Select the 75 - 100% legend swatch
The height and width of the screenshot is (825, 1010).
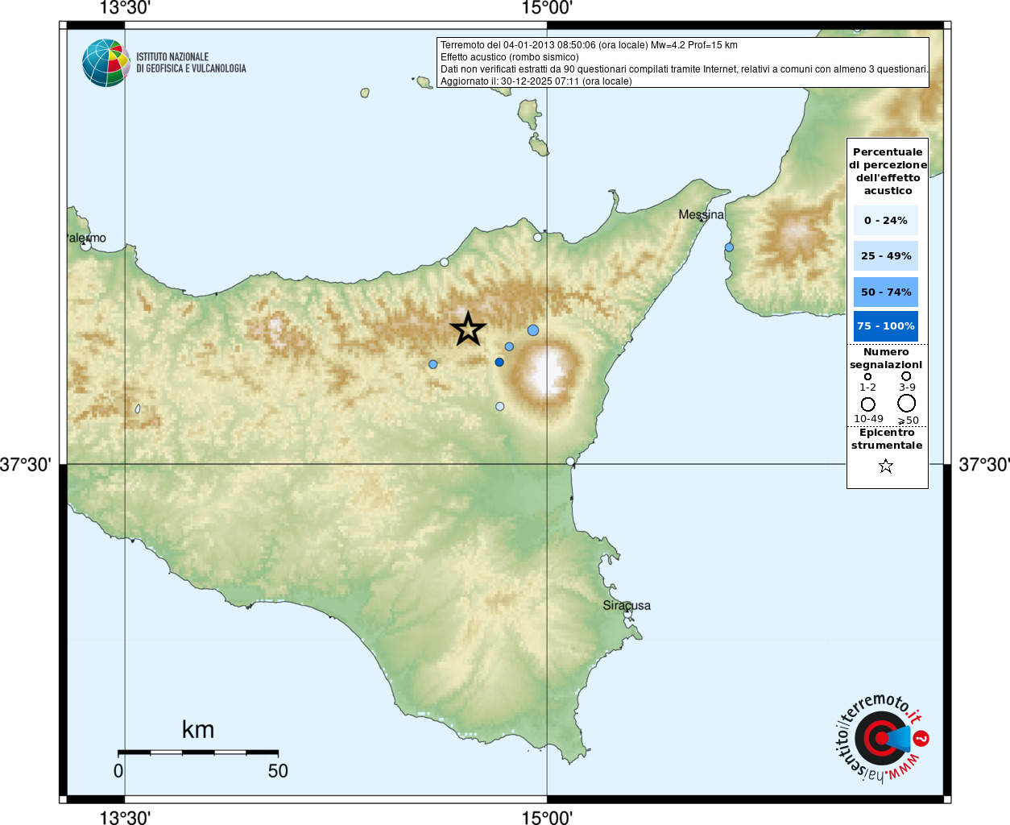click(886, 326)
